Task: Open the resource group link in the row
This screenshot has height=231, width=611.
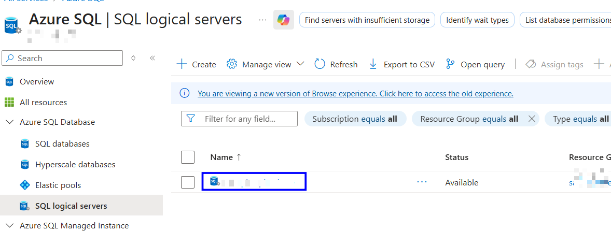Action: pyautogui.click(x=590, y=182)
